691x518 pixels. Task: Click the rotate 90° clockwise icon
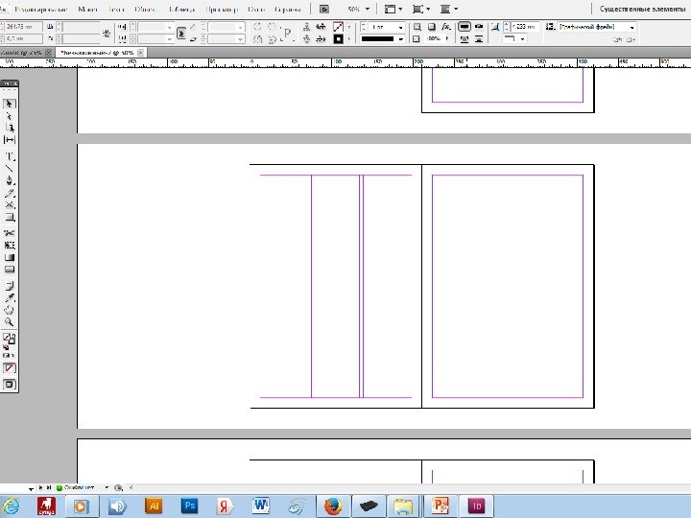pos(258,27)
